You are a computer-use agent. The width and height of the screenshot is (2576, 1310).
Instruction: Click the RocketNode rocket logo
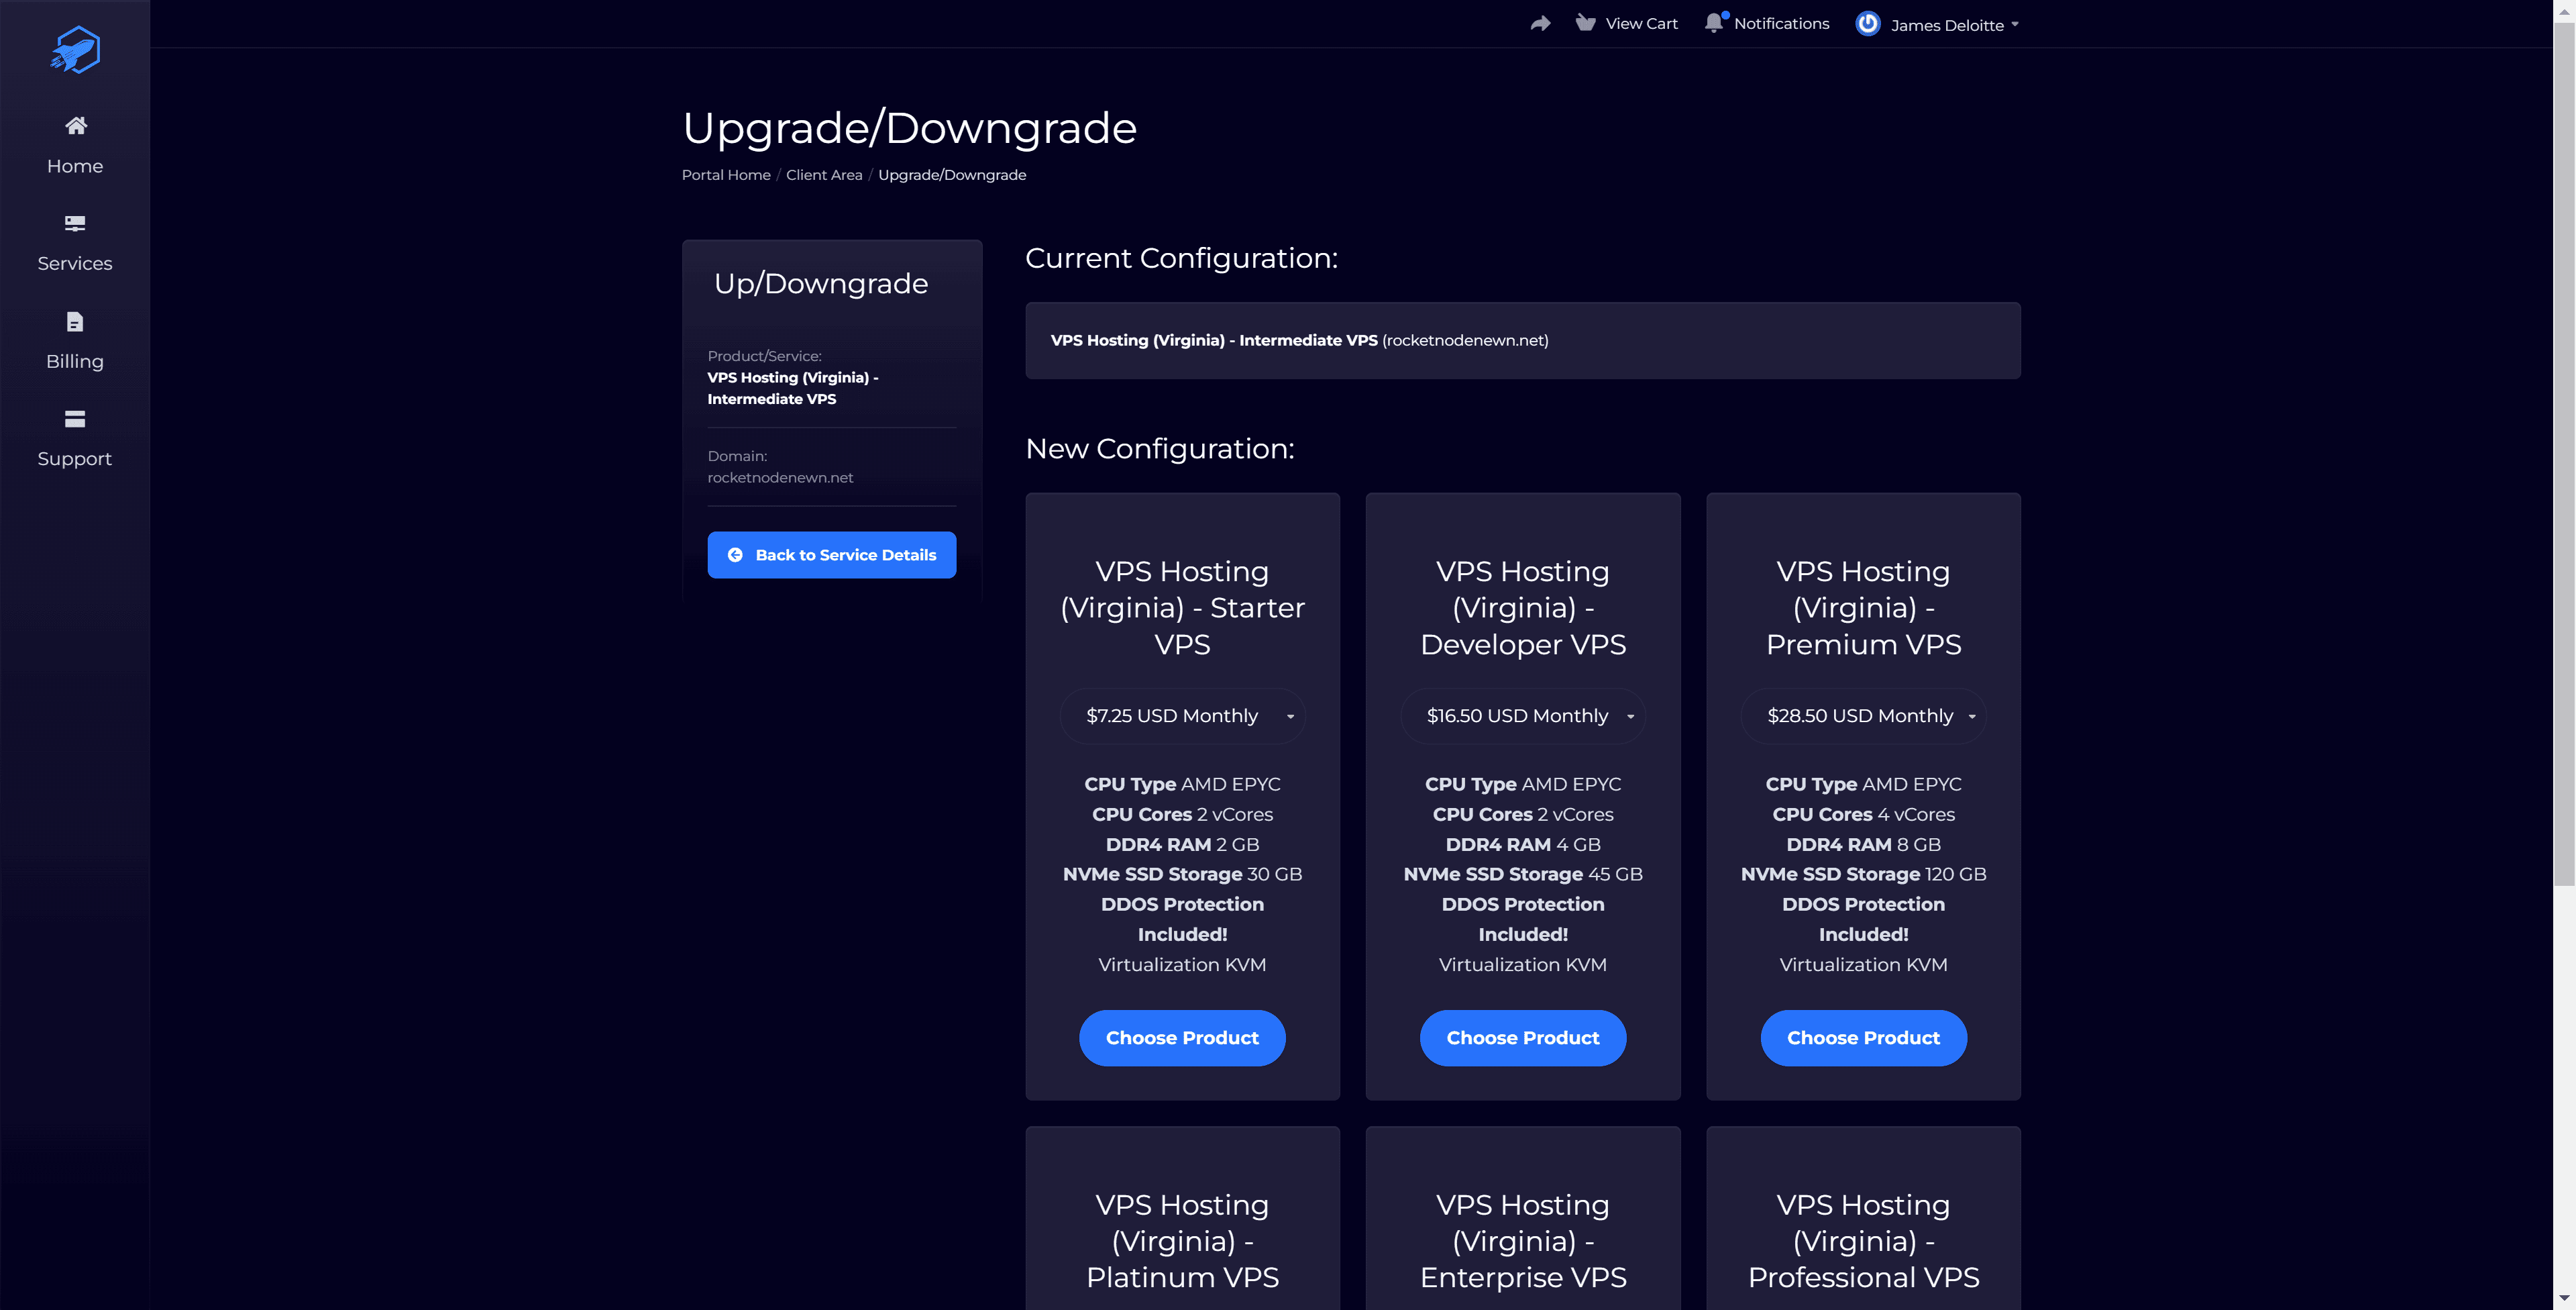point(75,49)
